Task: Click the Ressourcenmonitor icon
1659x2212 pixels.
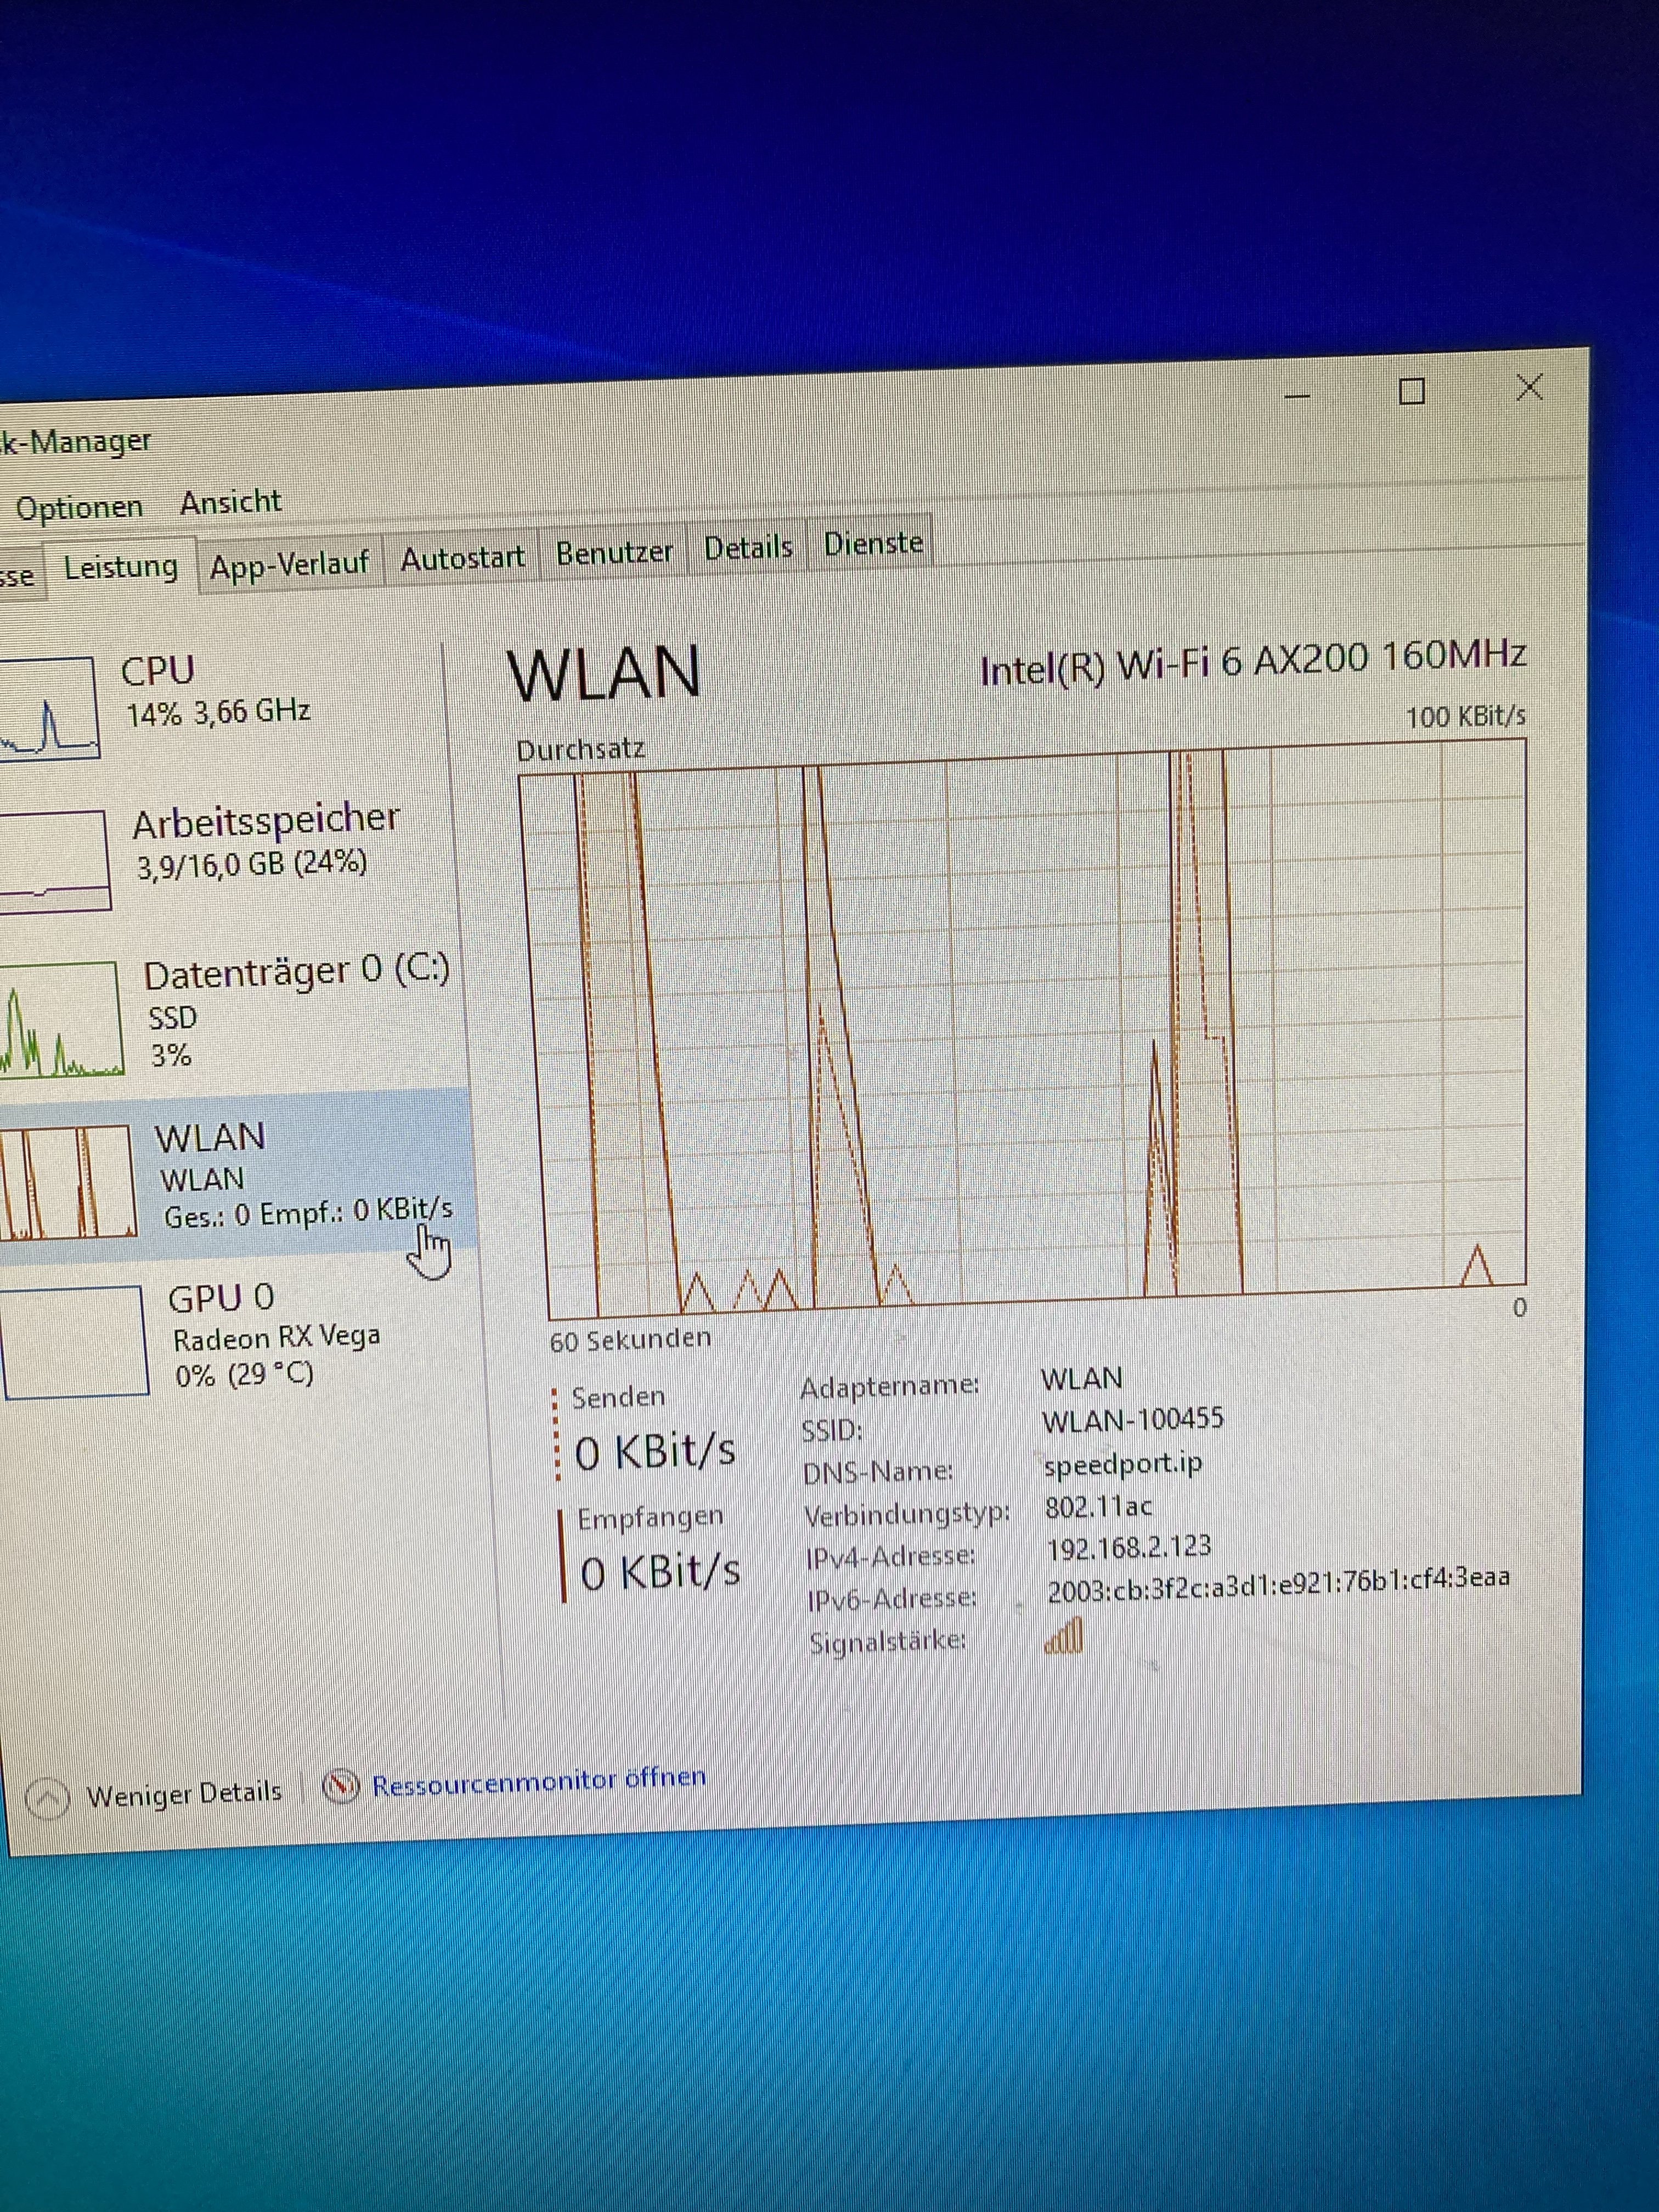Action: [x=341, y=1786]
